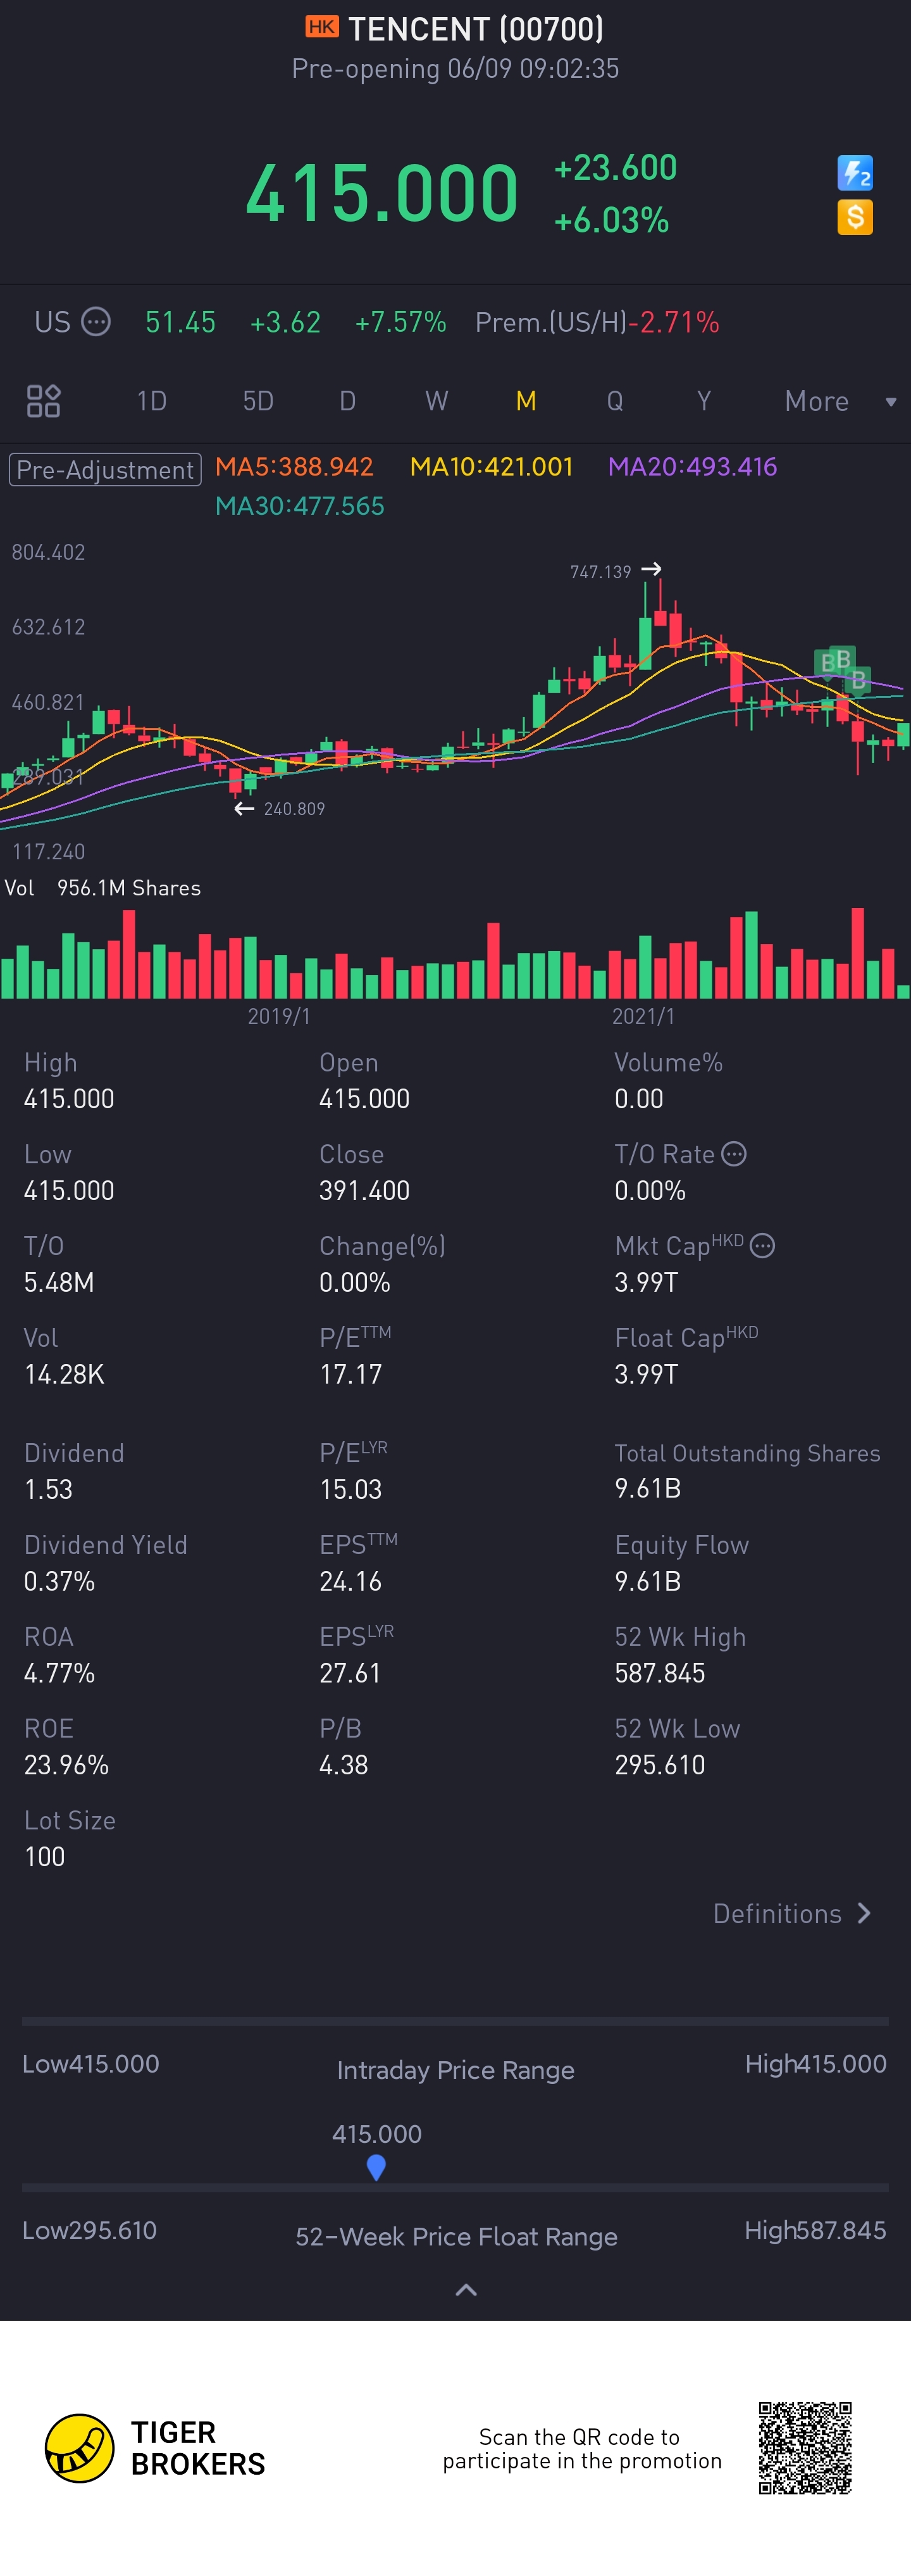This screenshot has width=911, height=2576.
Task: Tap the Mkt Cap info icon
Action: click(x=762, y=1246)
